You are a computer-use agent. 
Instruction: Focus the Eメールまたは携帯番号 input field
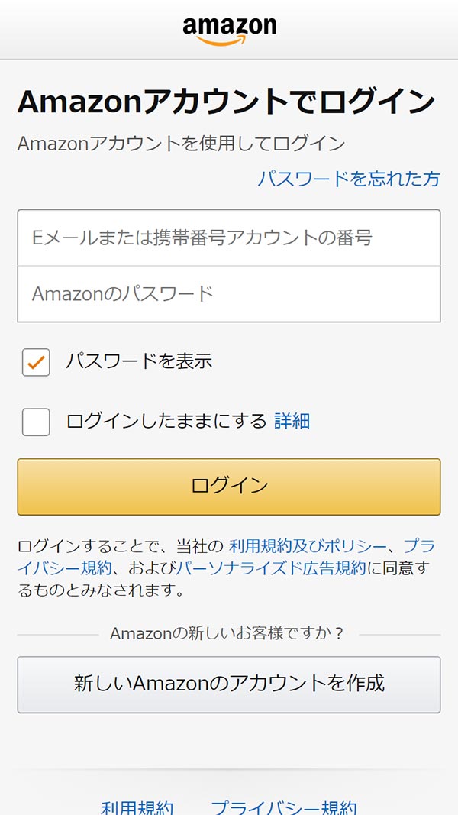(x=229, y=238)
